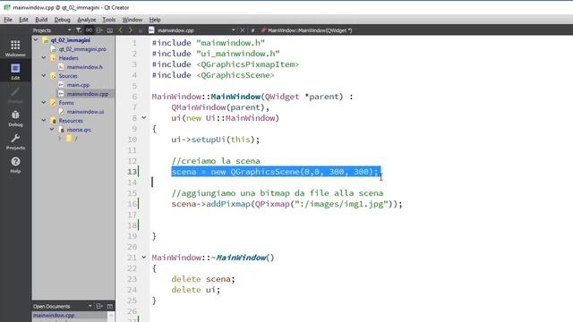This screenshot has width=573, height=322.
Task: Open the Projects view selector dropdown
Action: [52, 30]
